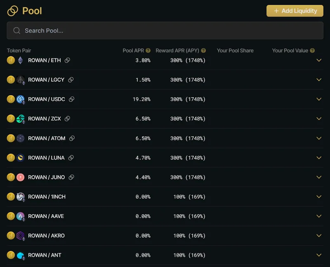Viewport: 330px width, 267px height.
Task: Focus the Search Pool input field
Action: 165,30
